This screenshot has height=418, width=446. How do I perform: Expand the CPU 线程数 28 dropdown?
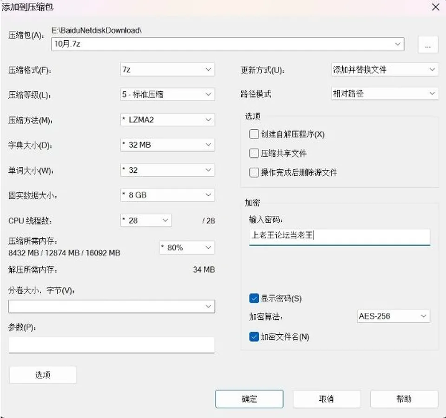(x=146, y=220)
